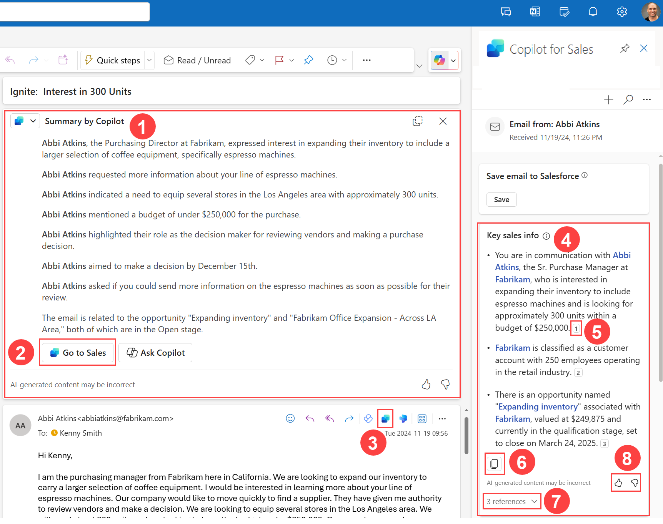Save the email to Salesforce
This screenshot has width=663, height=524.
tap(501, 199)
